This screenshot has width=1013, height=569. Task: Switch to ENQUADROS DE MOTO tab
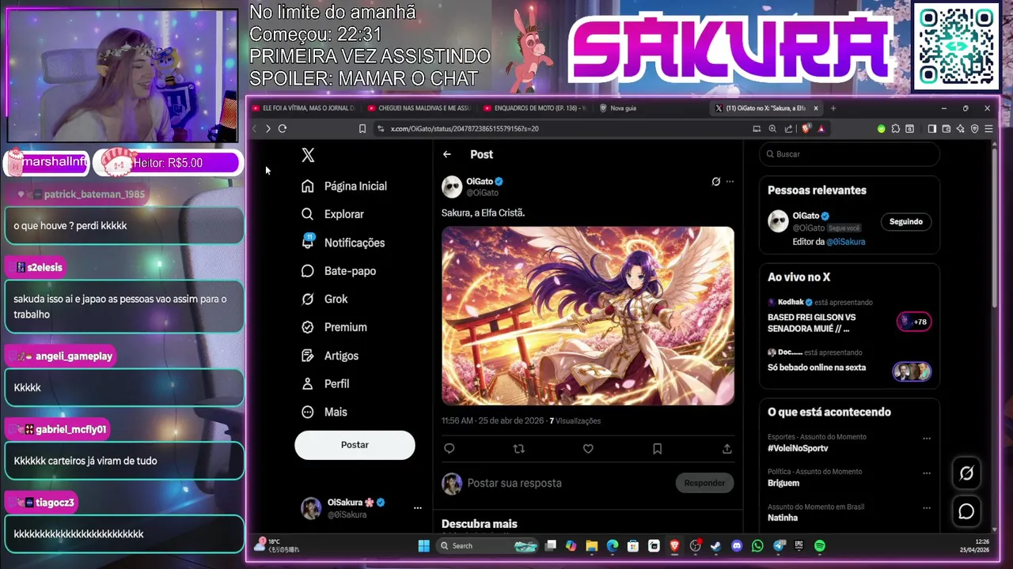coord(535,108)
